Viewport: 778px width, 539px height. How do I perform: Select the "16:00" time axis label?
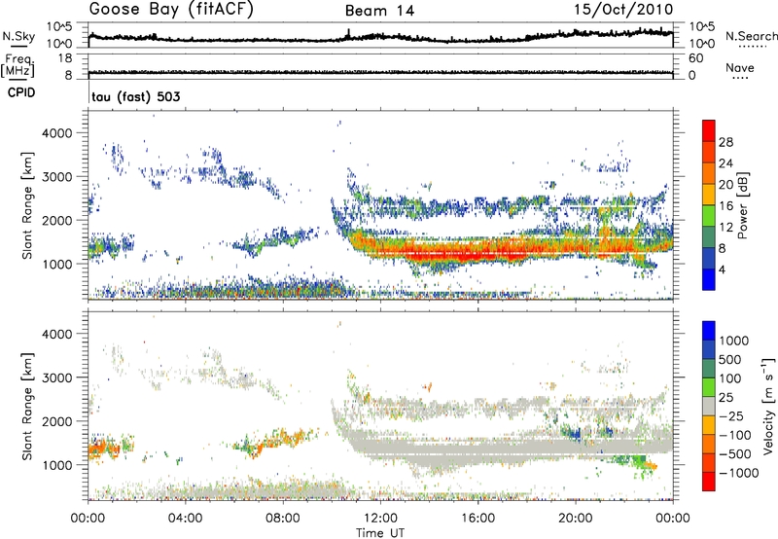click(477, 519)
